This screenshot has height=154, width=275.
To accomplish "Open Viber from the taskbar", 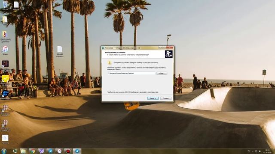I will pyautogui.click(x=41, y=151).
